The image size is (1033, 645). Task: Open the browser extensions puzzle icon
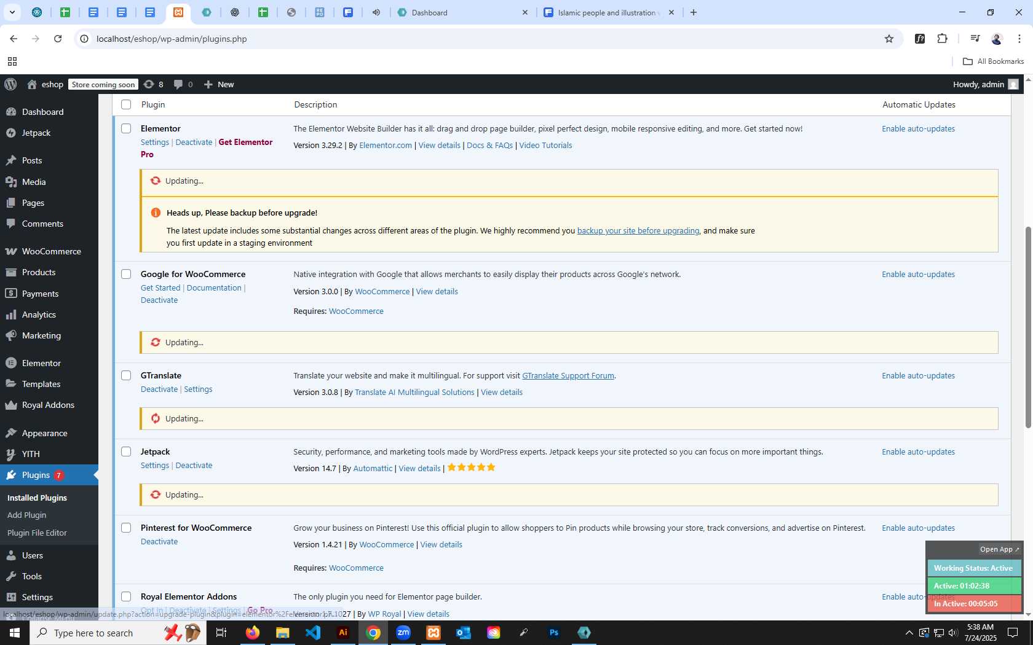pyautogui.click(x=942, y=39)
